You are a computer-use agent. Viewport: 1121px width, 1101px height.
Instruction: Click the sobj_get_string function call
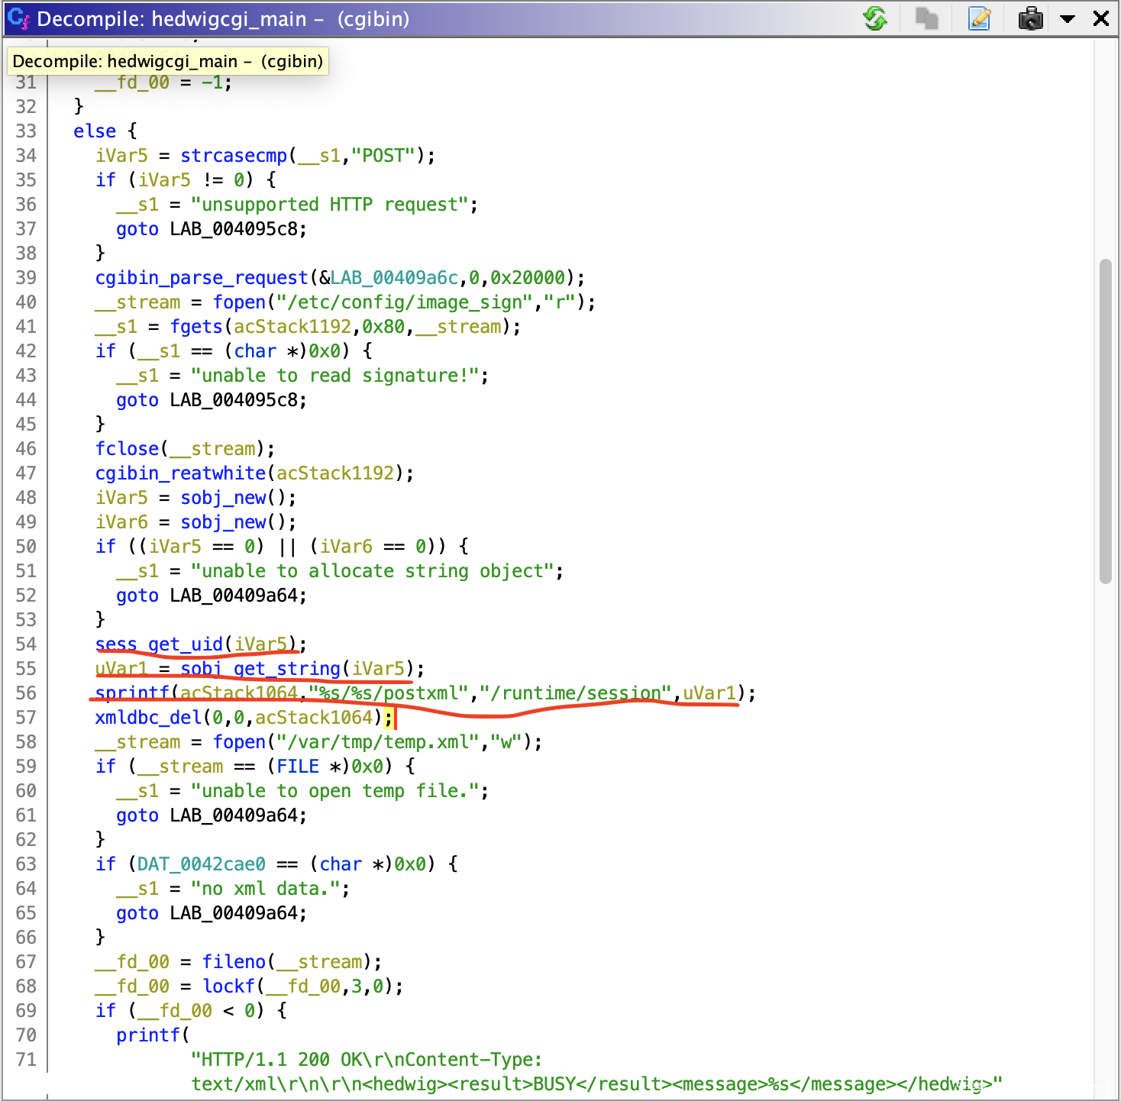[260, 669]
